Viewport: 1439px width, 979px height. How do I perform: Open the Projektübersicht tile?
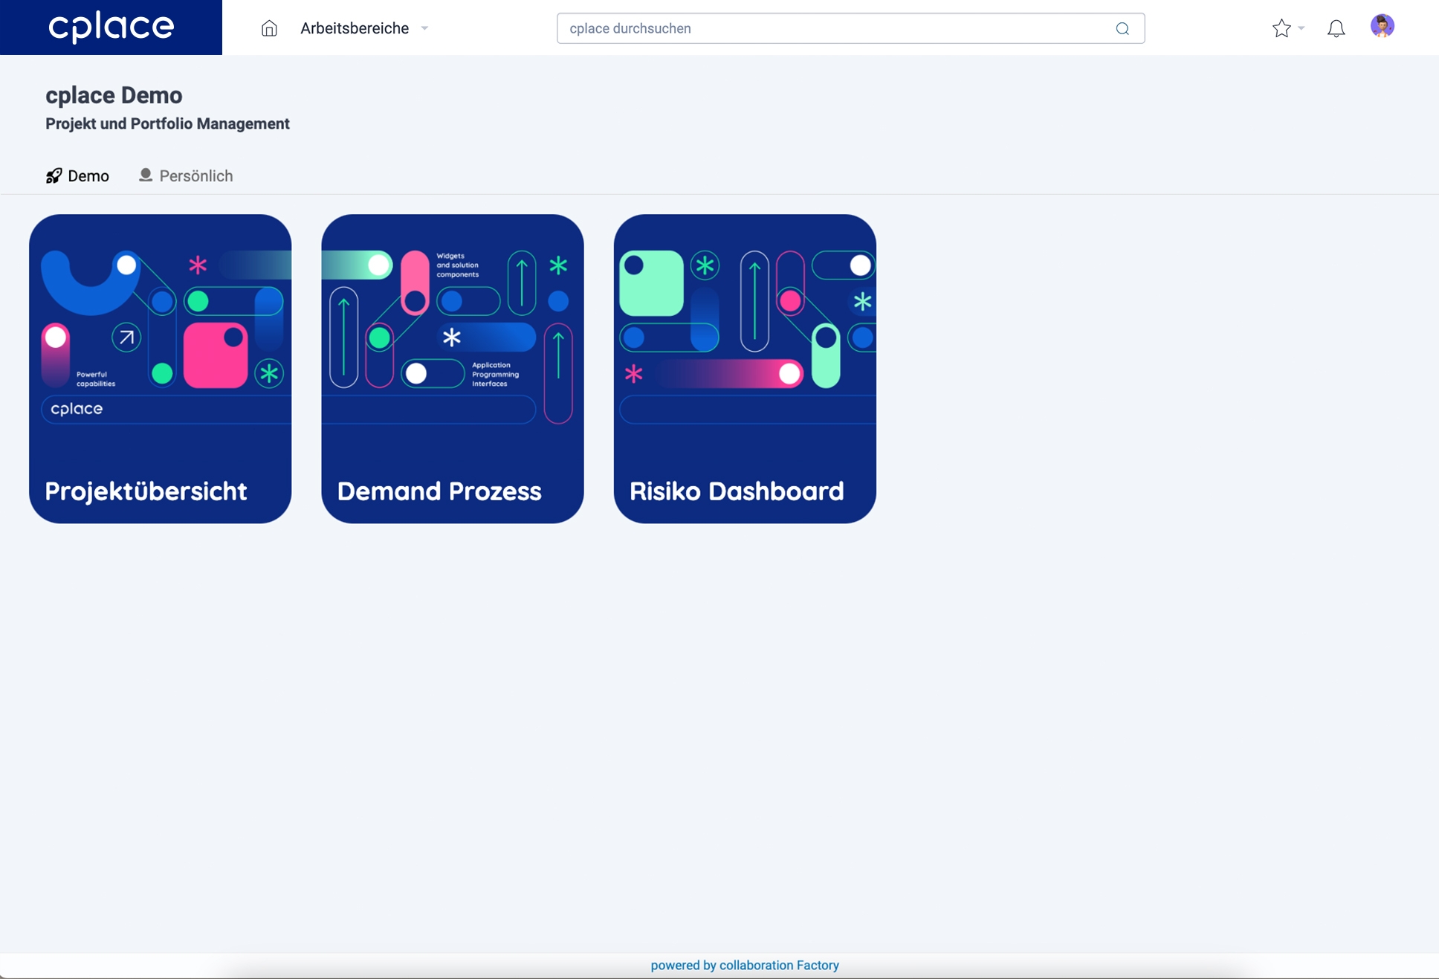pos(160,369)
